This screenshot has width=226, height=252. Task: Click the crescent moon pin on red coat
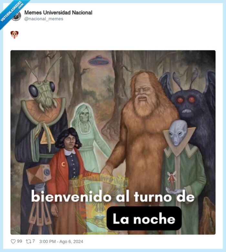click(64, 164)
